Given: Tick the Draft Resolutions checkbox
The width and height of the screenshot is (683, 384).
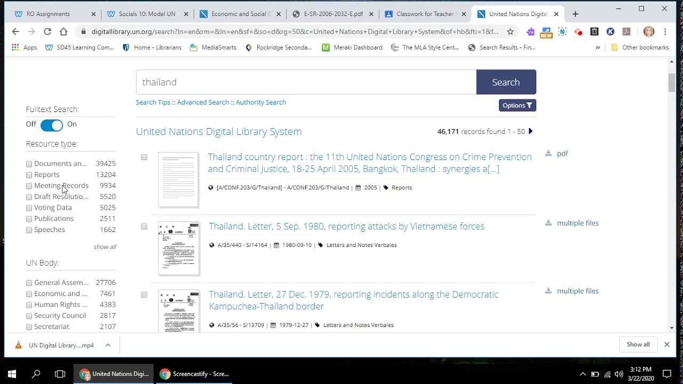Looking at the screenshot, I should [x=29, y=197].
